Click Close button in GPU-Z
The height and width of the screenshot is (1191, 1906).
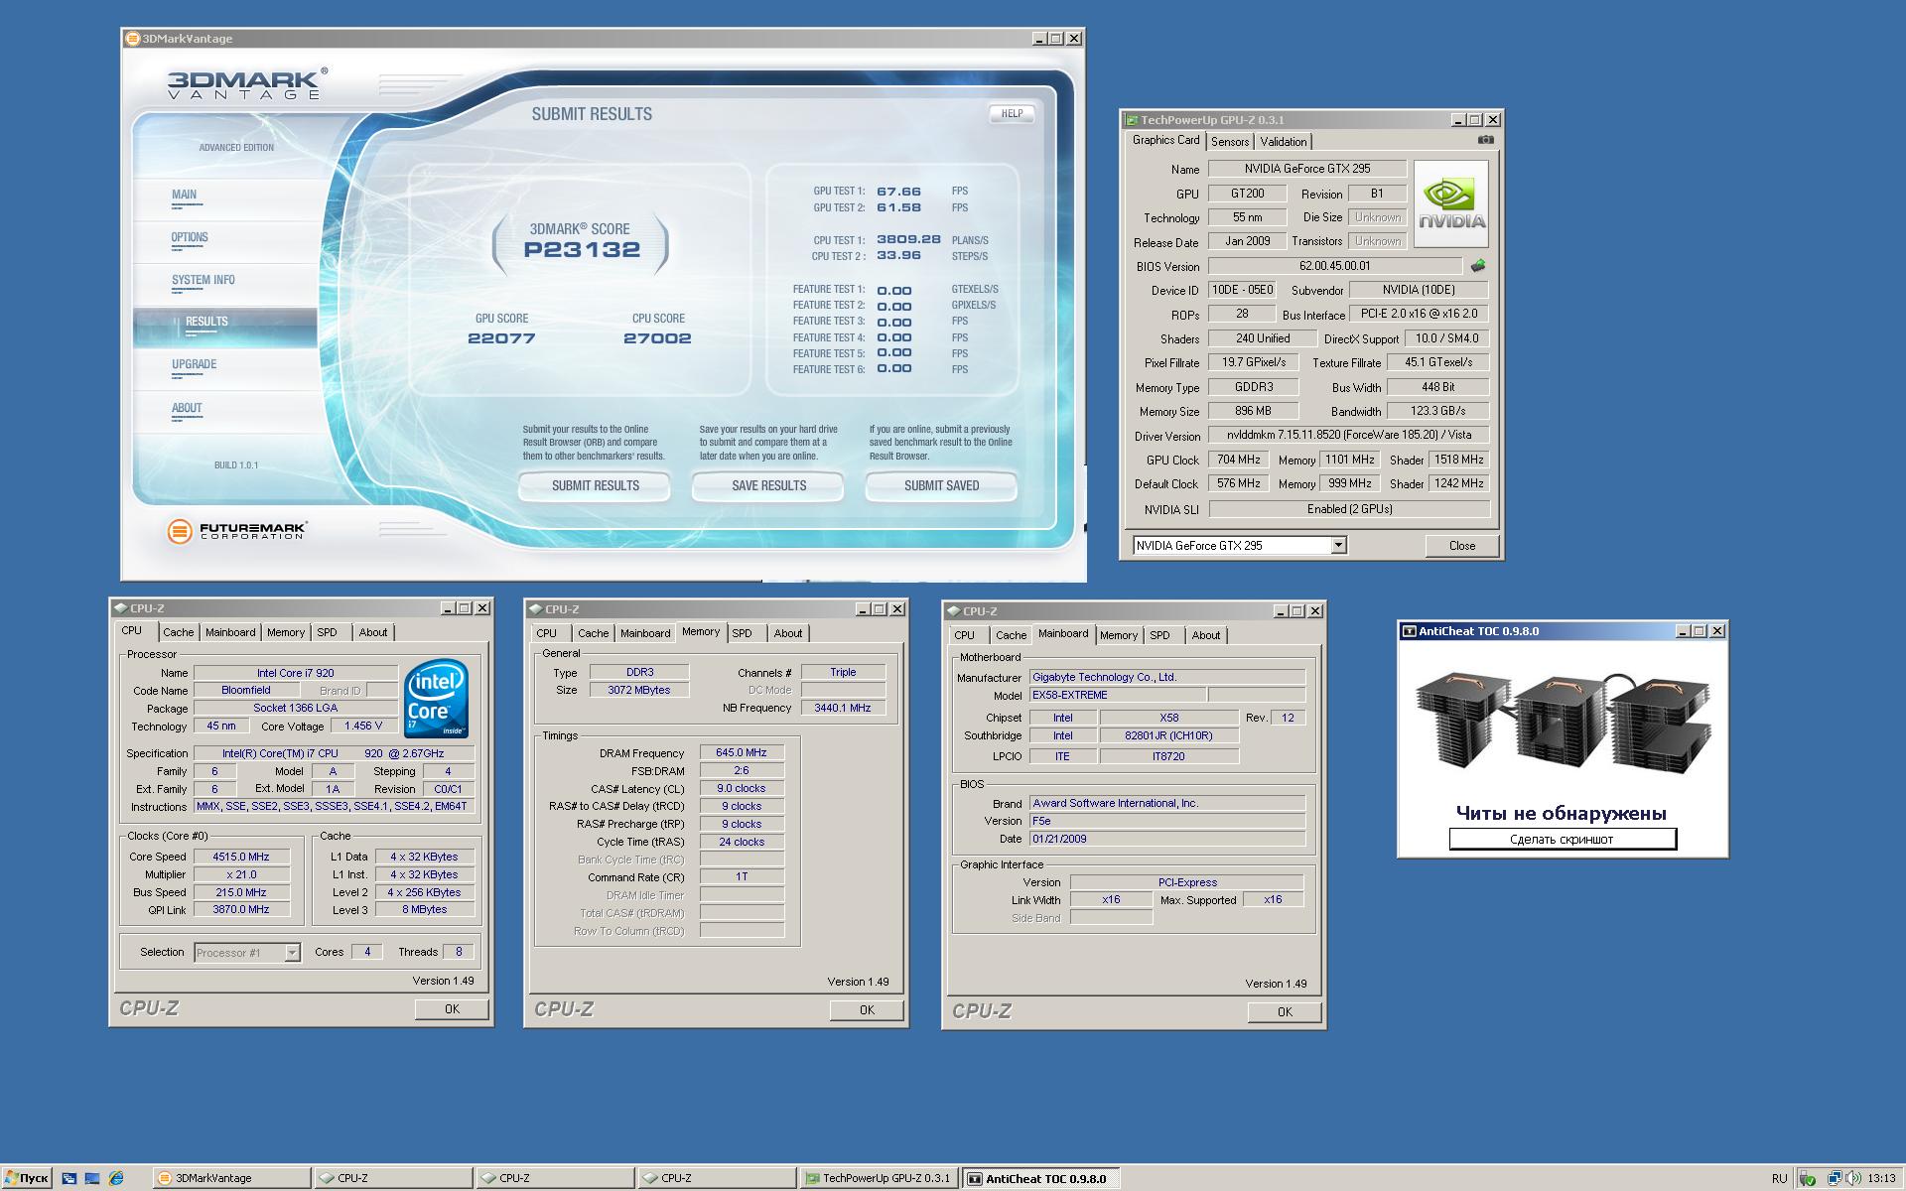coord(1461,546)
